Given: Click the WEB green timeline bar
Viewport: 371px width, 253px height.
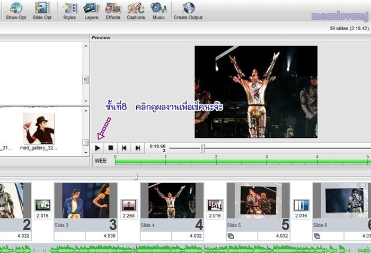Looking at the screenshot, I should click(243, 162).
